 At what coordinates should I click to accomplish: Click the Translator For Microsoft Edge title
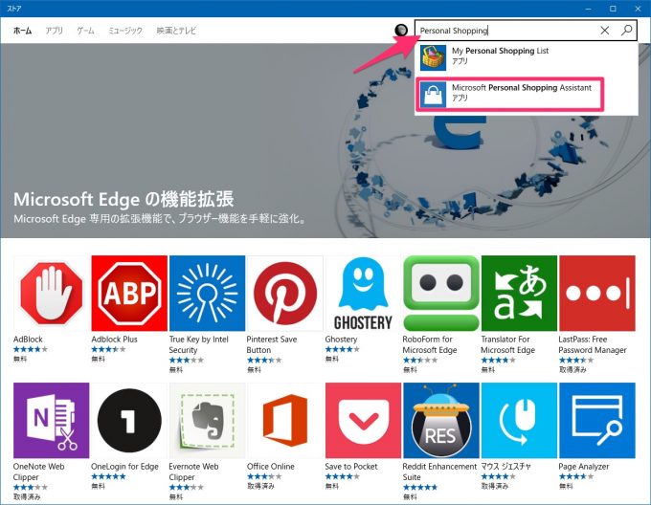point(507,344)
